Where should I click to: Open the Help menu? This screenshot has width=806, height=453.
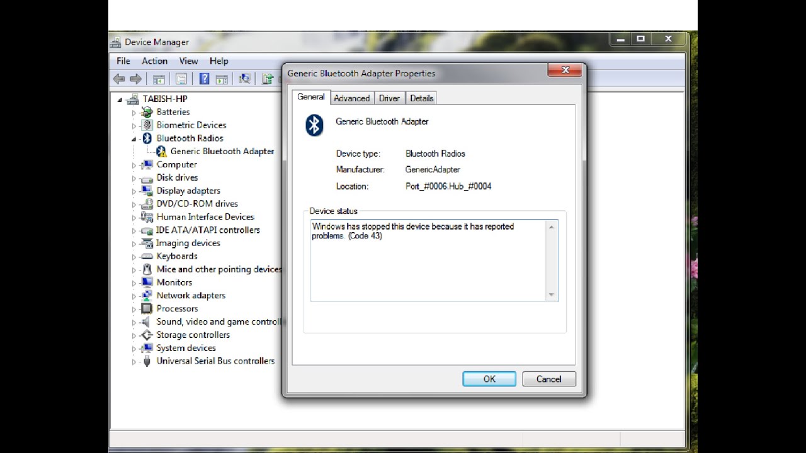pyautogui.click(x=219, y=61)
